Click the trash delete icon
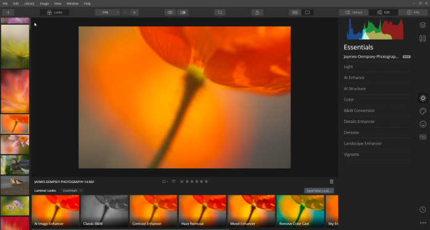430x230 pixels. 331,181
